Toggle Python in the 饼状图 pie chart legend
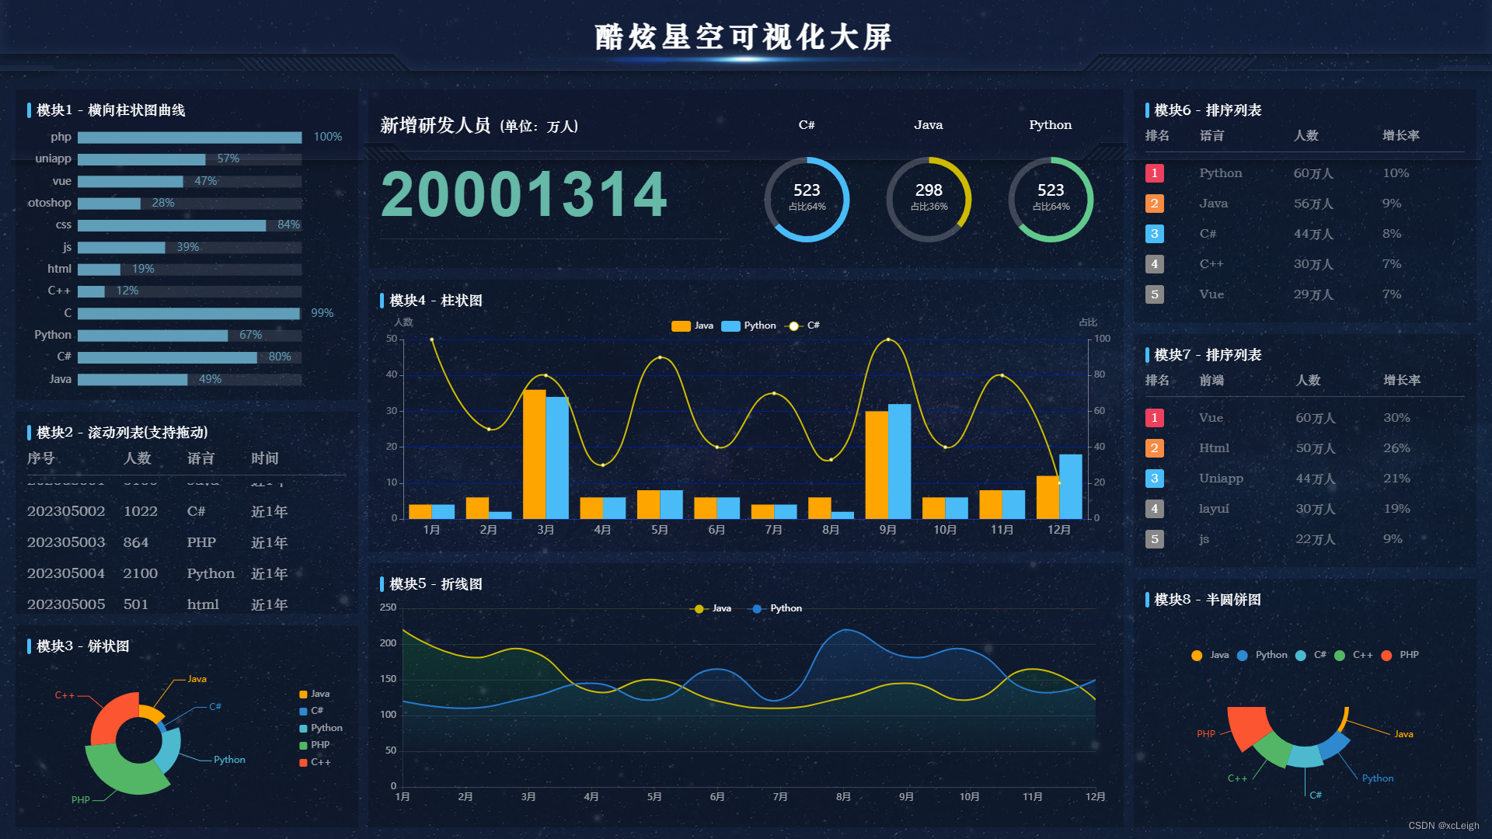Image resolution: width=1492 pixels, height=839 pixels. (x=321, y=728)
